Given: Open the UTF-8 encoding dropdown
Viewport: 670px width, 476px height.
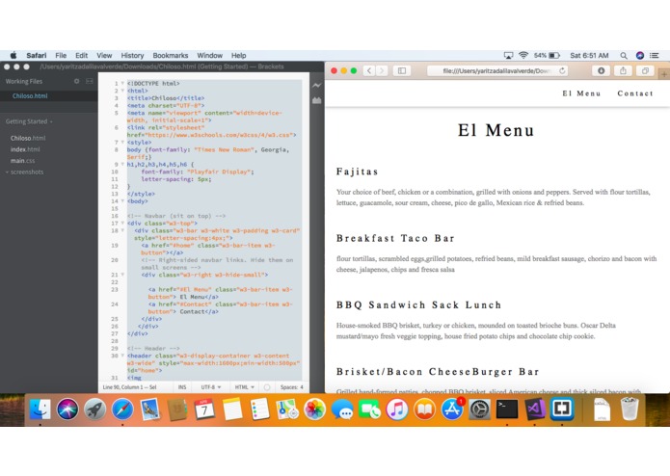Looking at the screenshot, I should click(211, 387).
